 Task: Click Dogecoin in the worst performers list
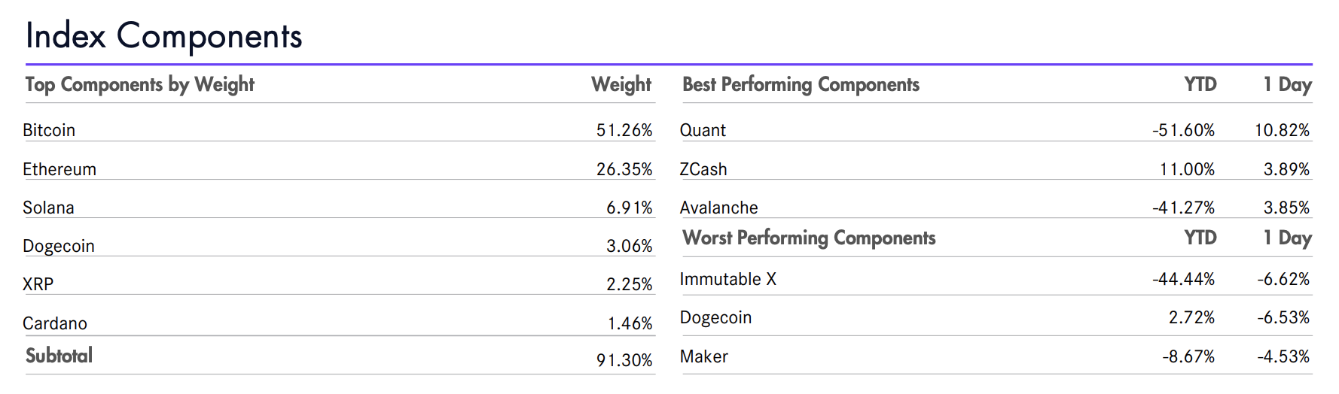point(715,317)
